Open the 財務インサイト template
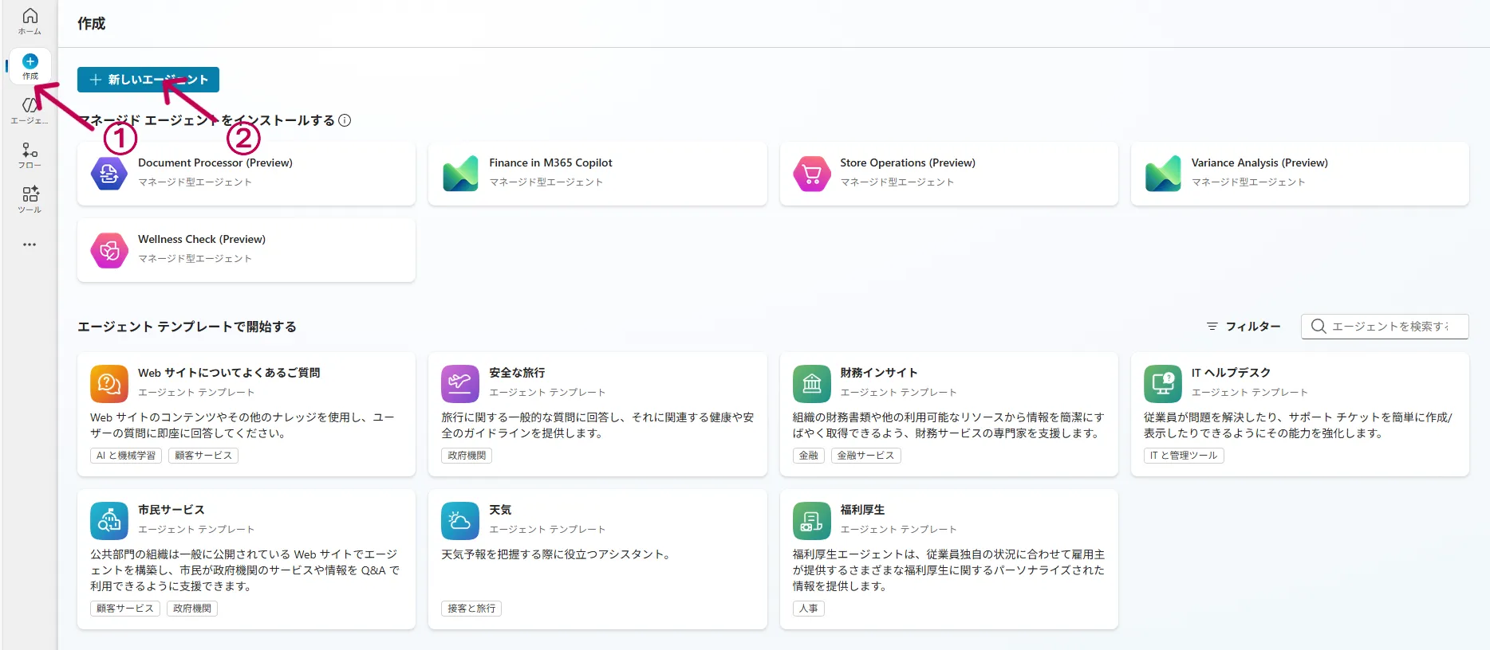The width and height of the screenshot is (1490, 650). point(949,414)
